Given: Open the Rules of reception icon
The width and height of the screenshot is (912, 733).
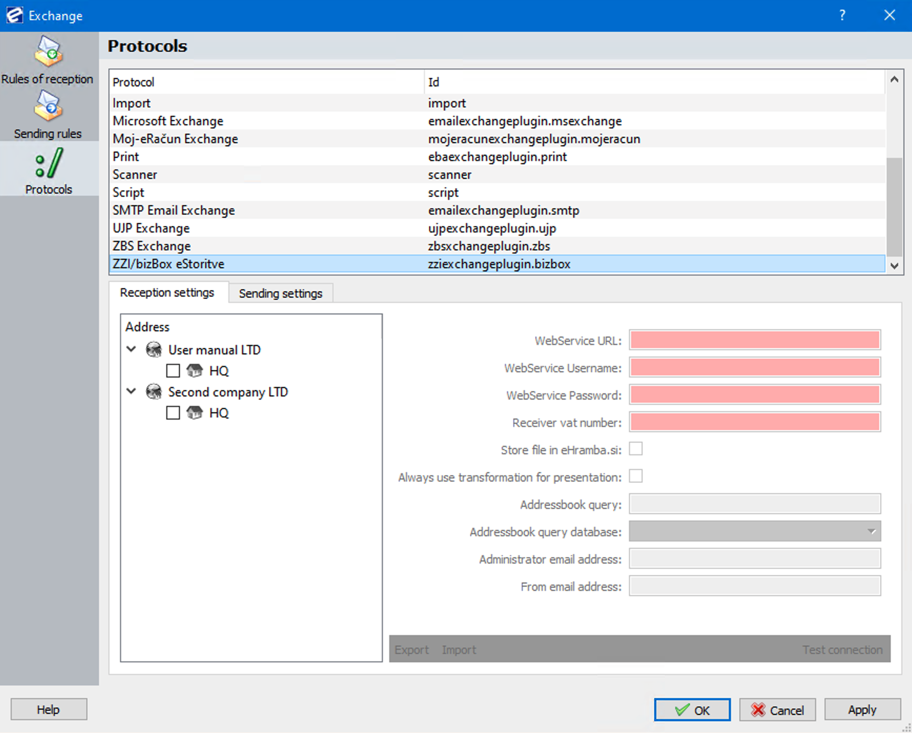Looking at the screenshot, I should tap(48, 53).
